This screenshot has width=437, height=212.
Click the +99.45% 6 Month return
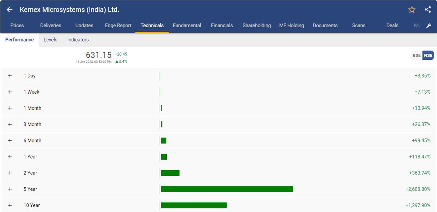pyautogui.click(x=421, y=141)
